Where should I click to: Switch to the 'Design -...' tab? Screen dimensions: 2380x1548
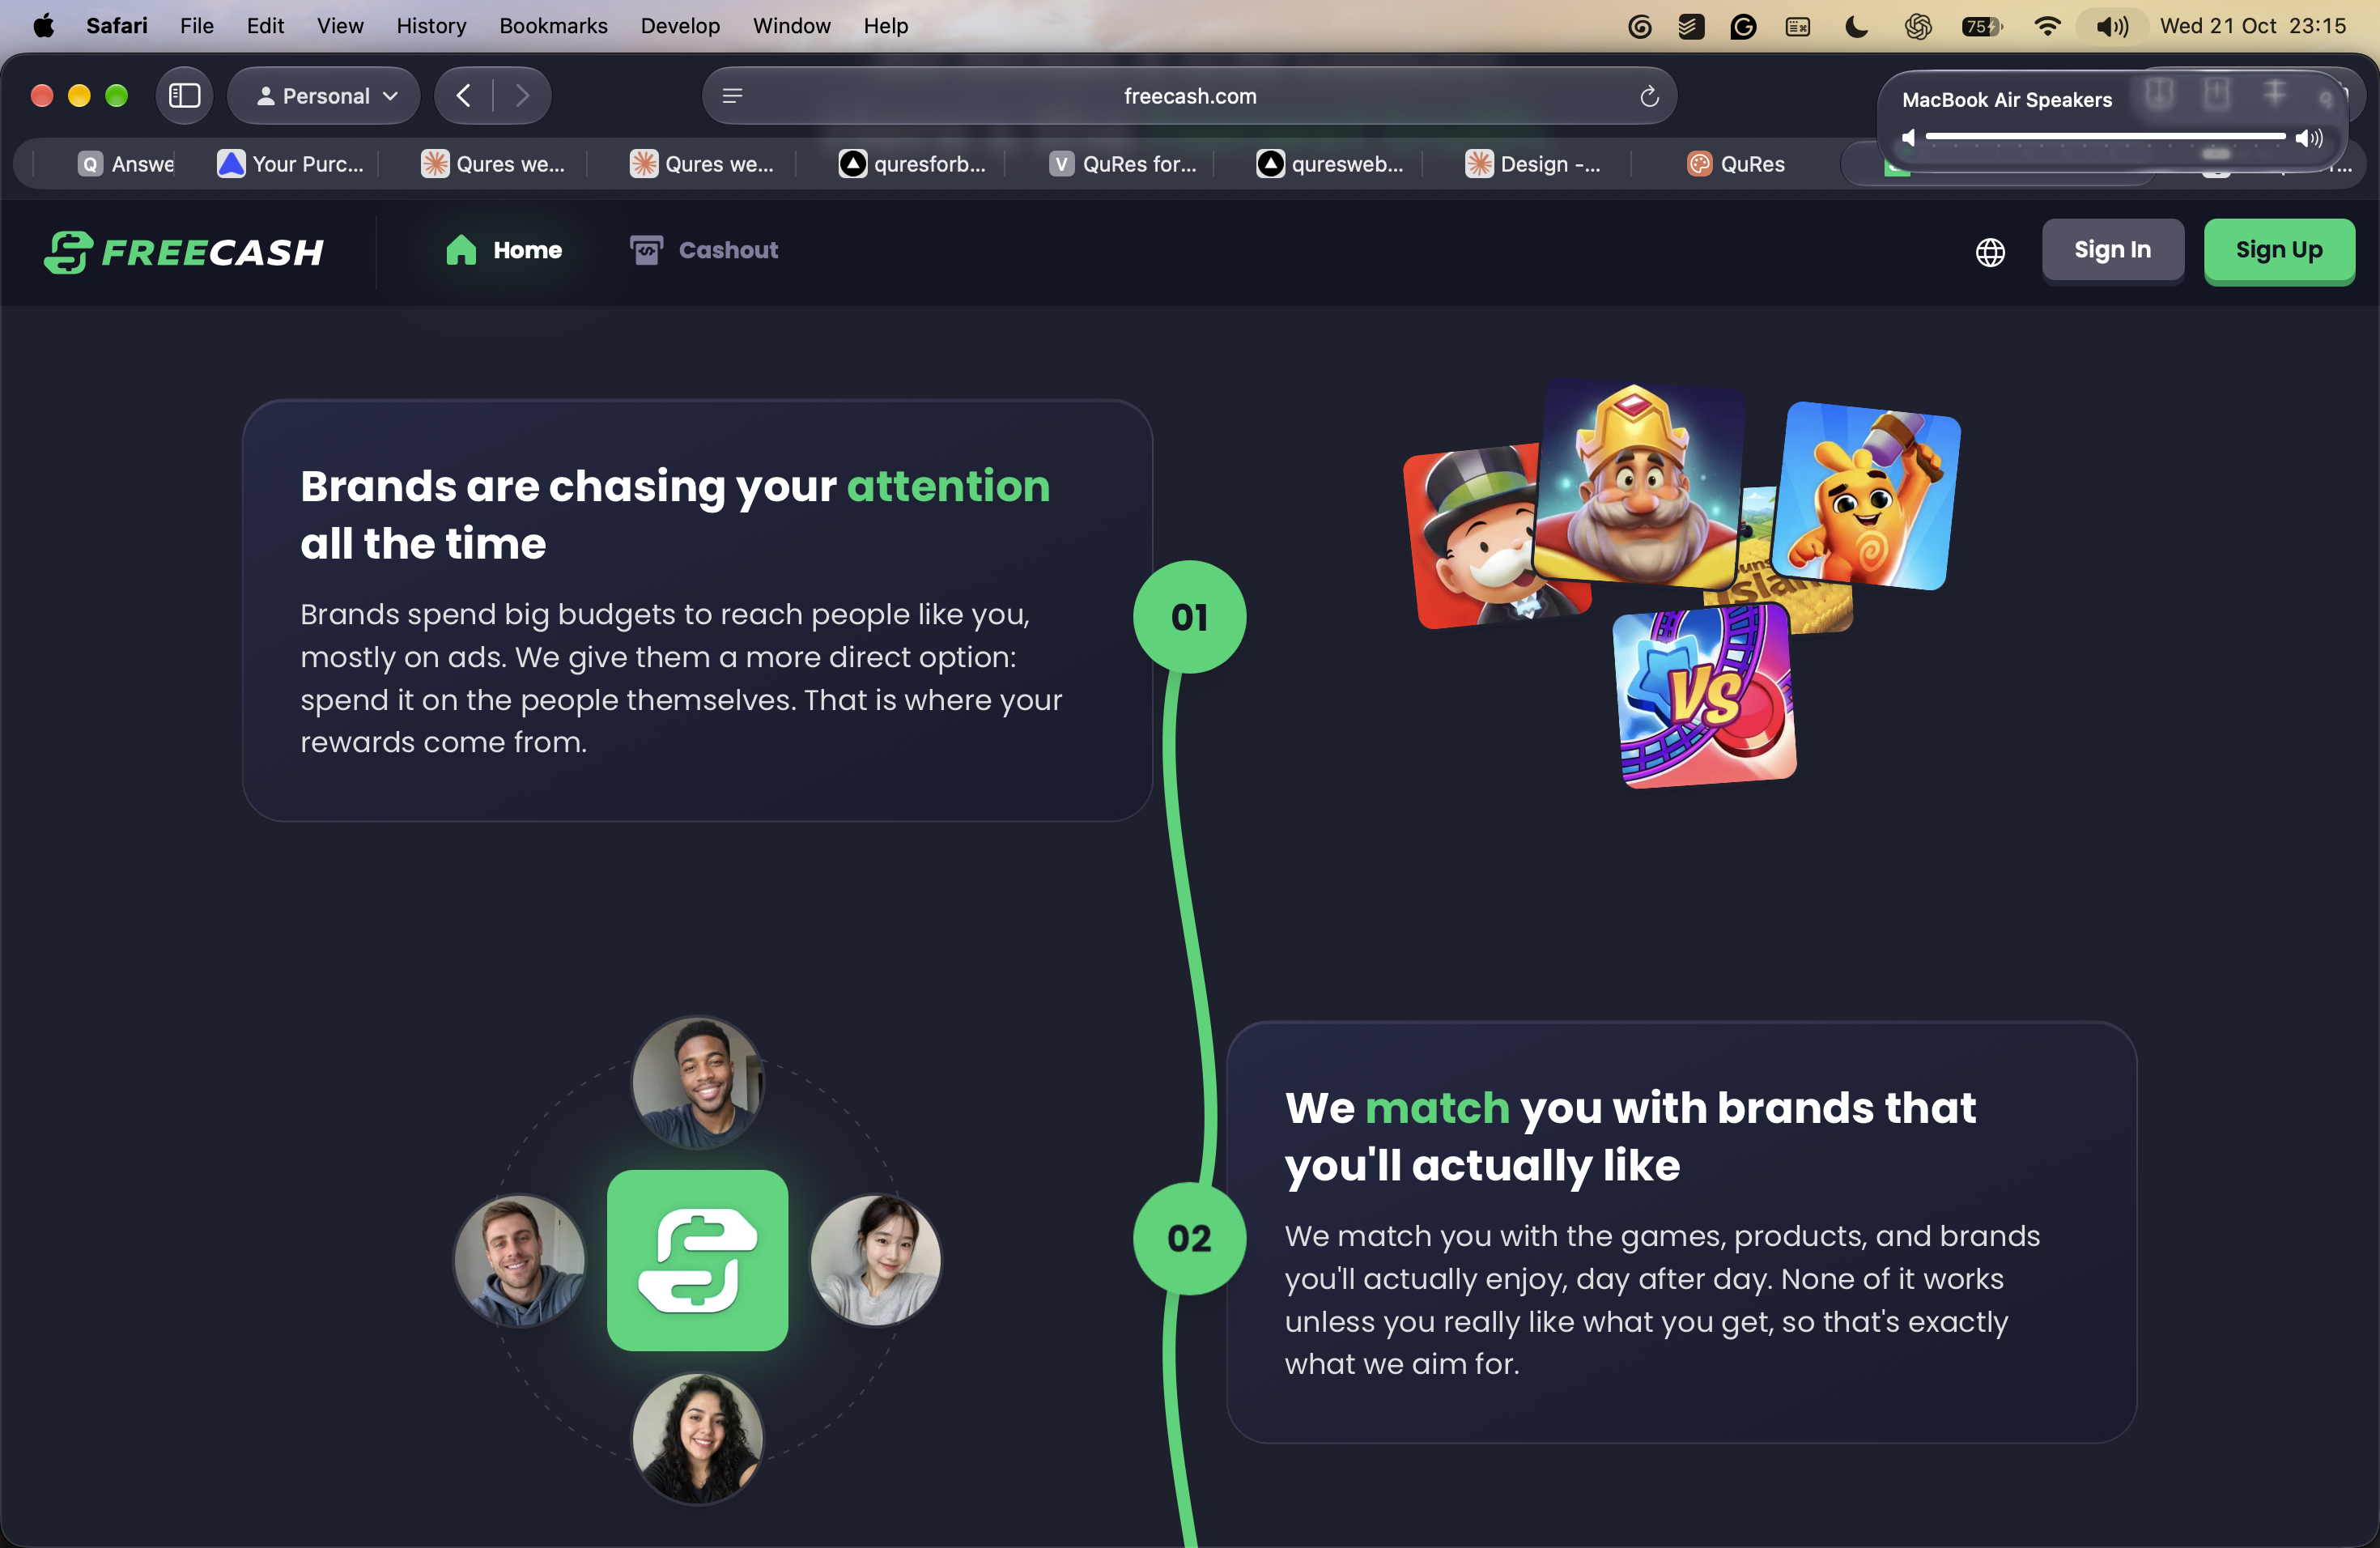[x=1532, y=164]
